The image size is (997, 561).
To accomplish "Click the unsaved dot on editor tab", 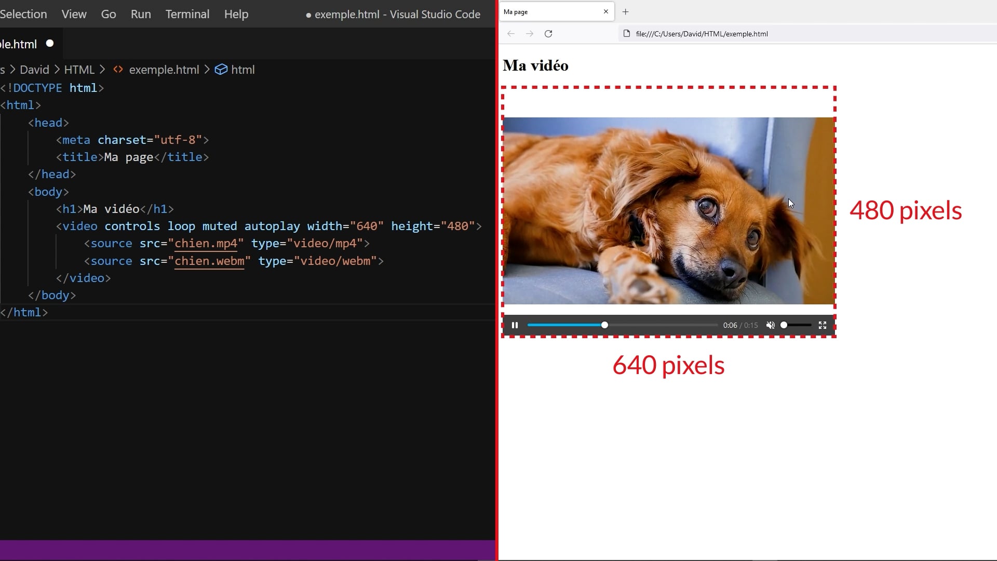I will 50,44.
